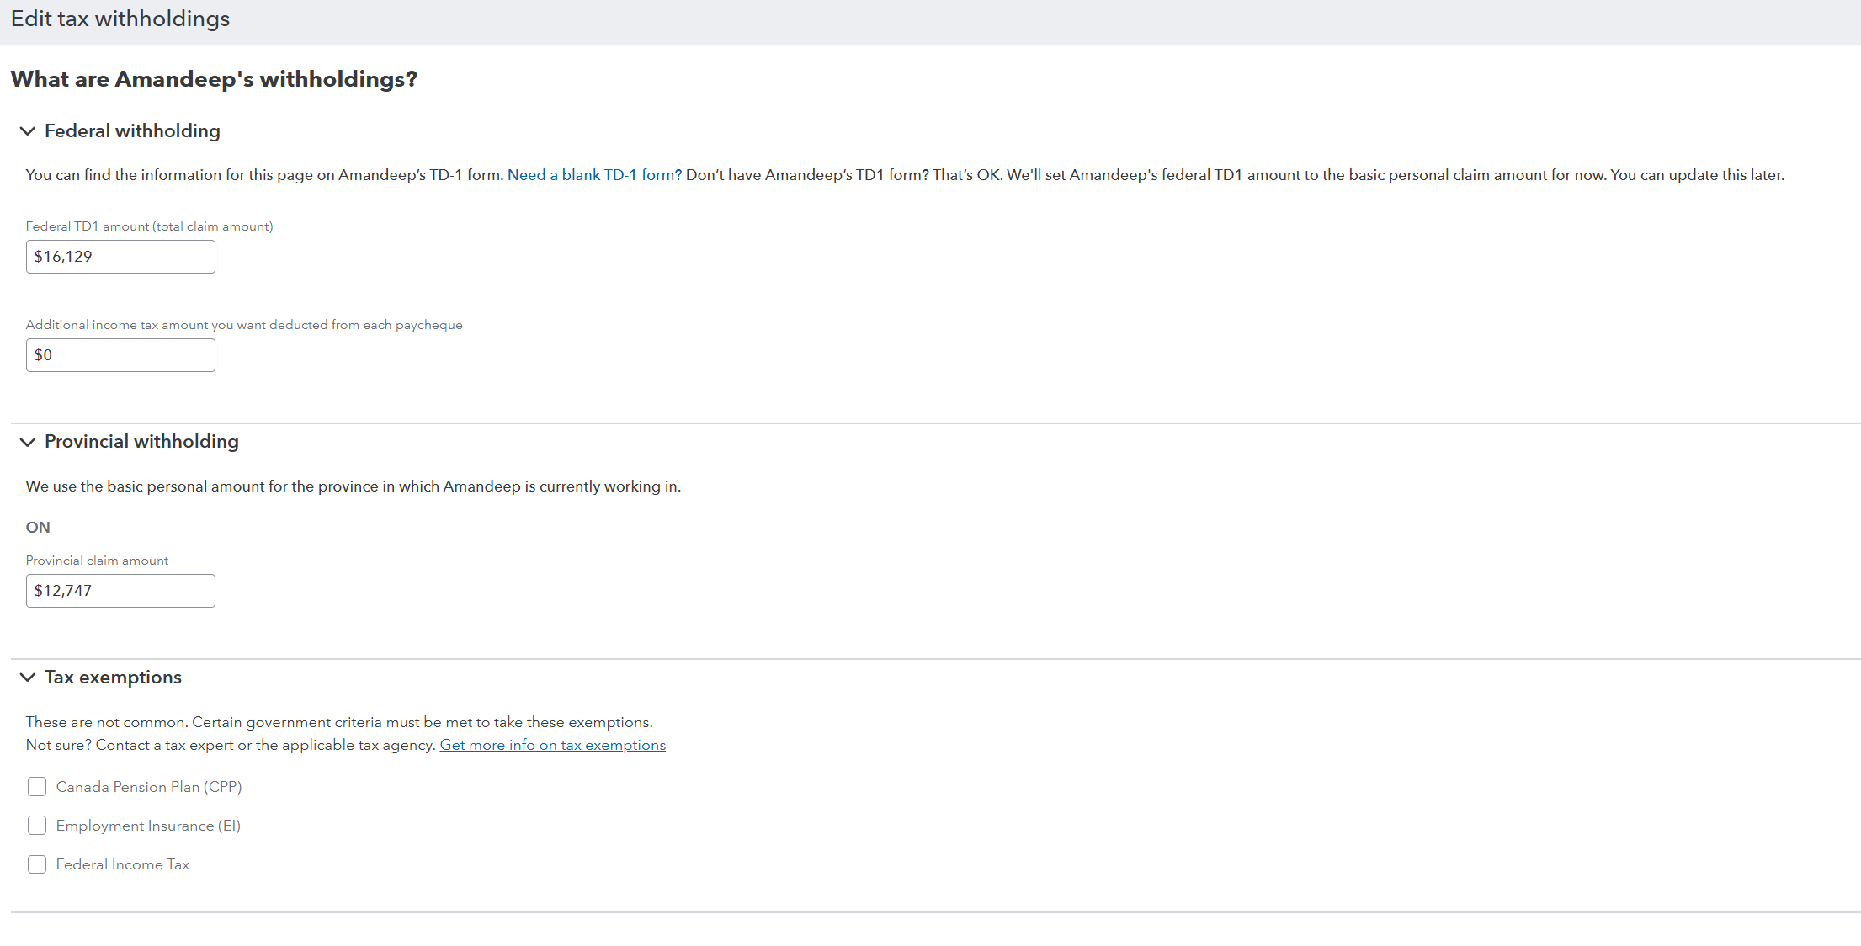1861x946 pixels.
Task: Click the Tax exemptions section heading text
Action: point(113,678)
